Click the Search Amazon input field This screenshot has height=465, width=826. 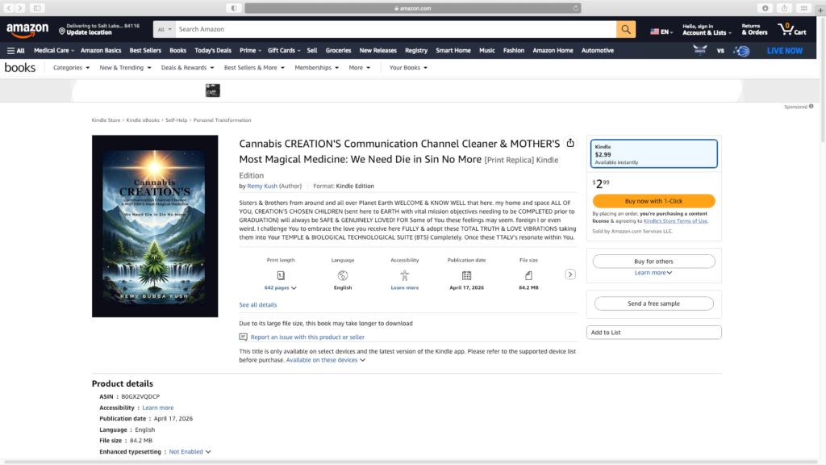tap(395, 30)
